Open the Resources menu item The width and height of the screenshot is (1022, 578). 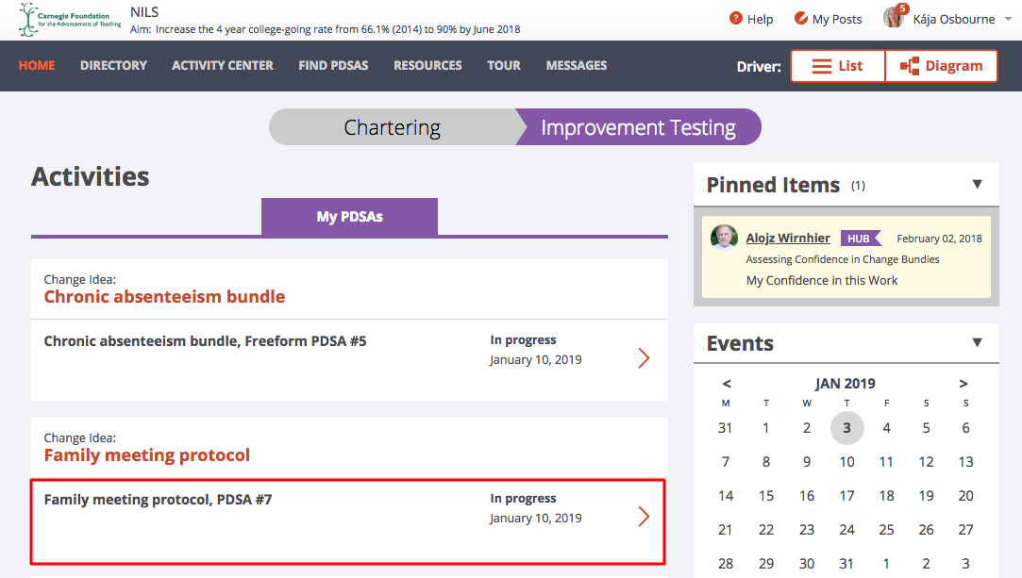click(x=427, y=66)
